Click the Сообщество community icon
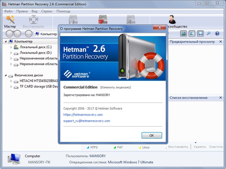The height and width of the screenshot is (169, 226). (173, 21)
